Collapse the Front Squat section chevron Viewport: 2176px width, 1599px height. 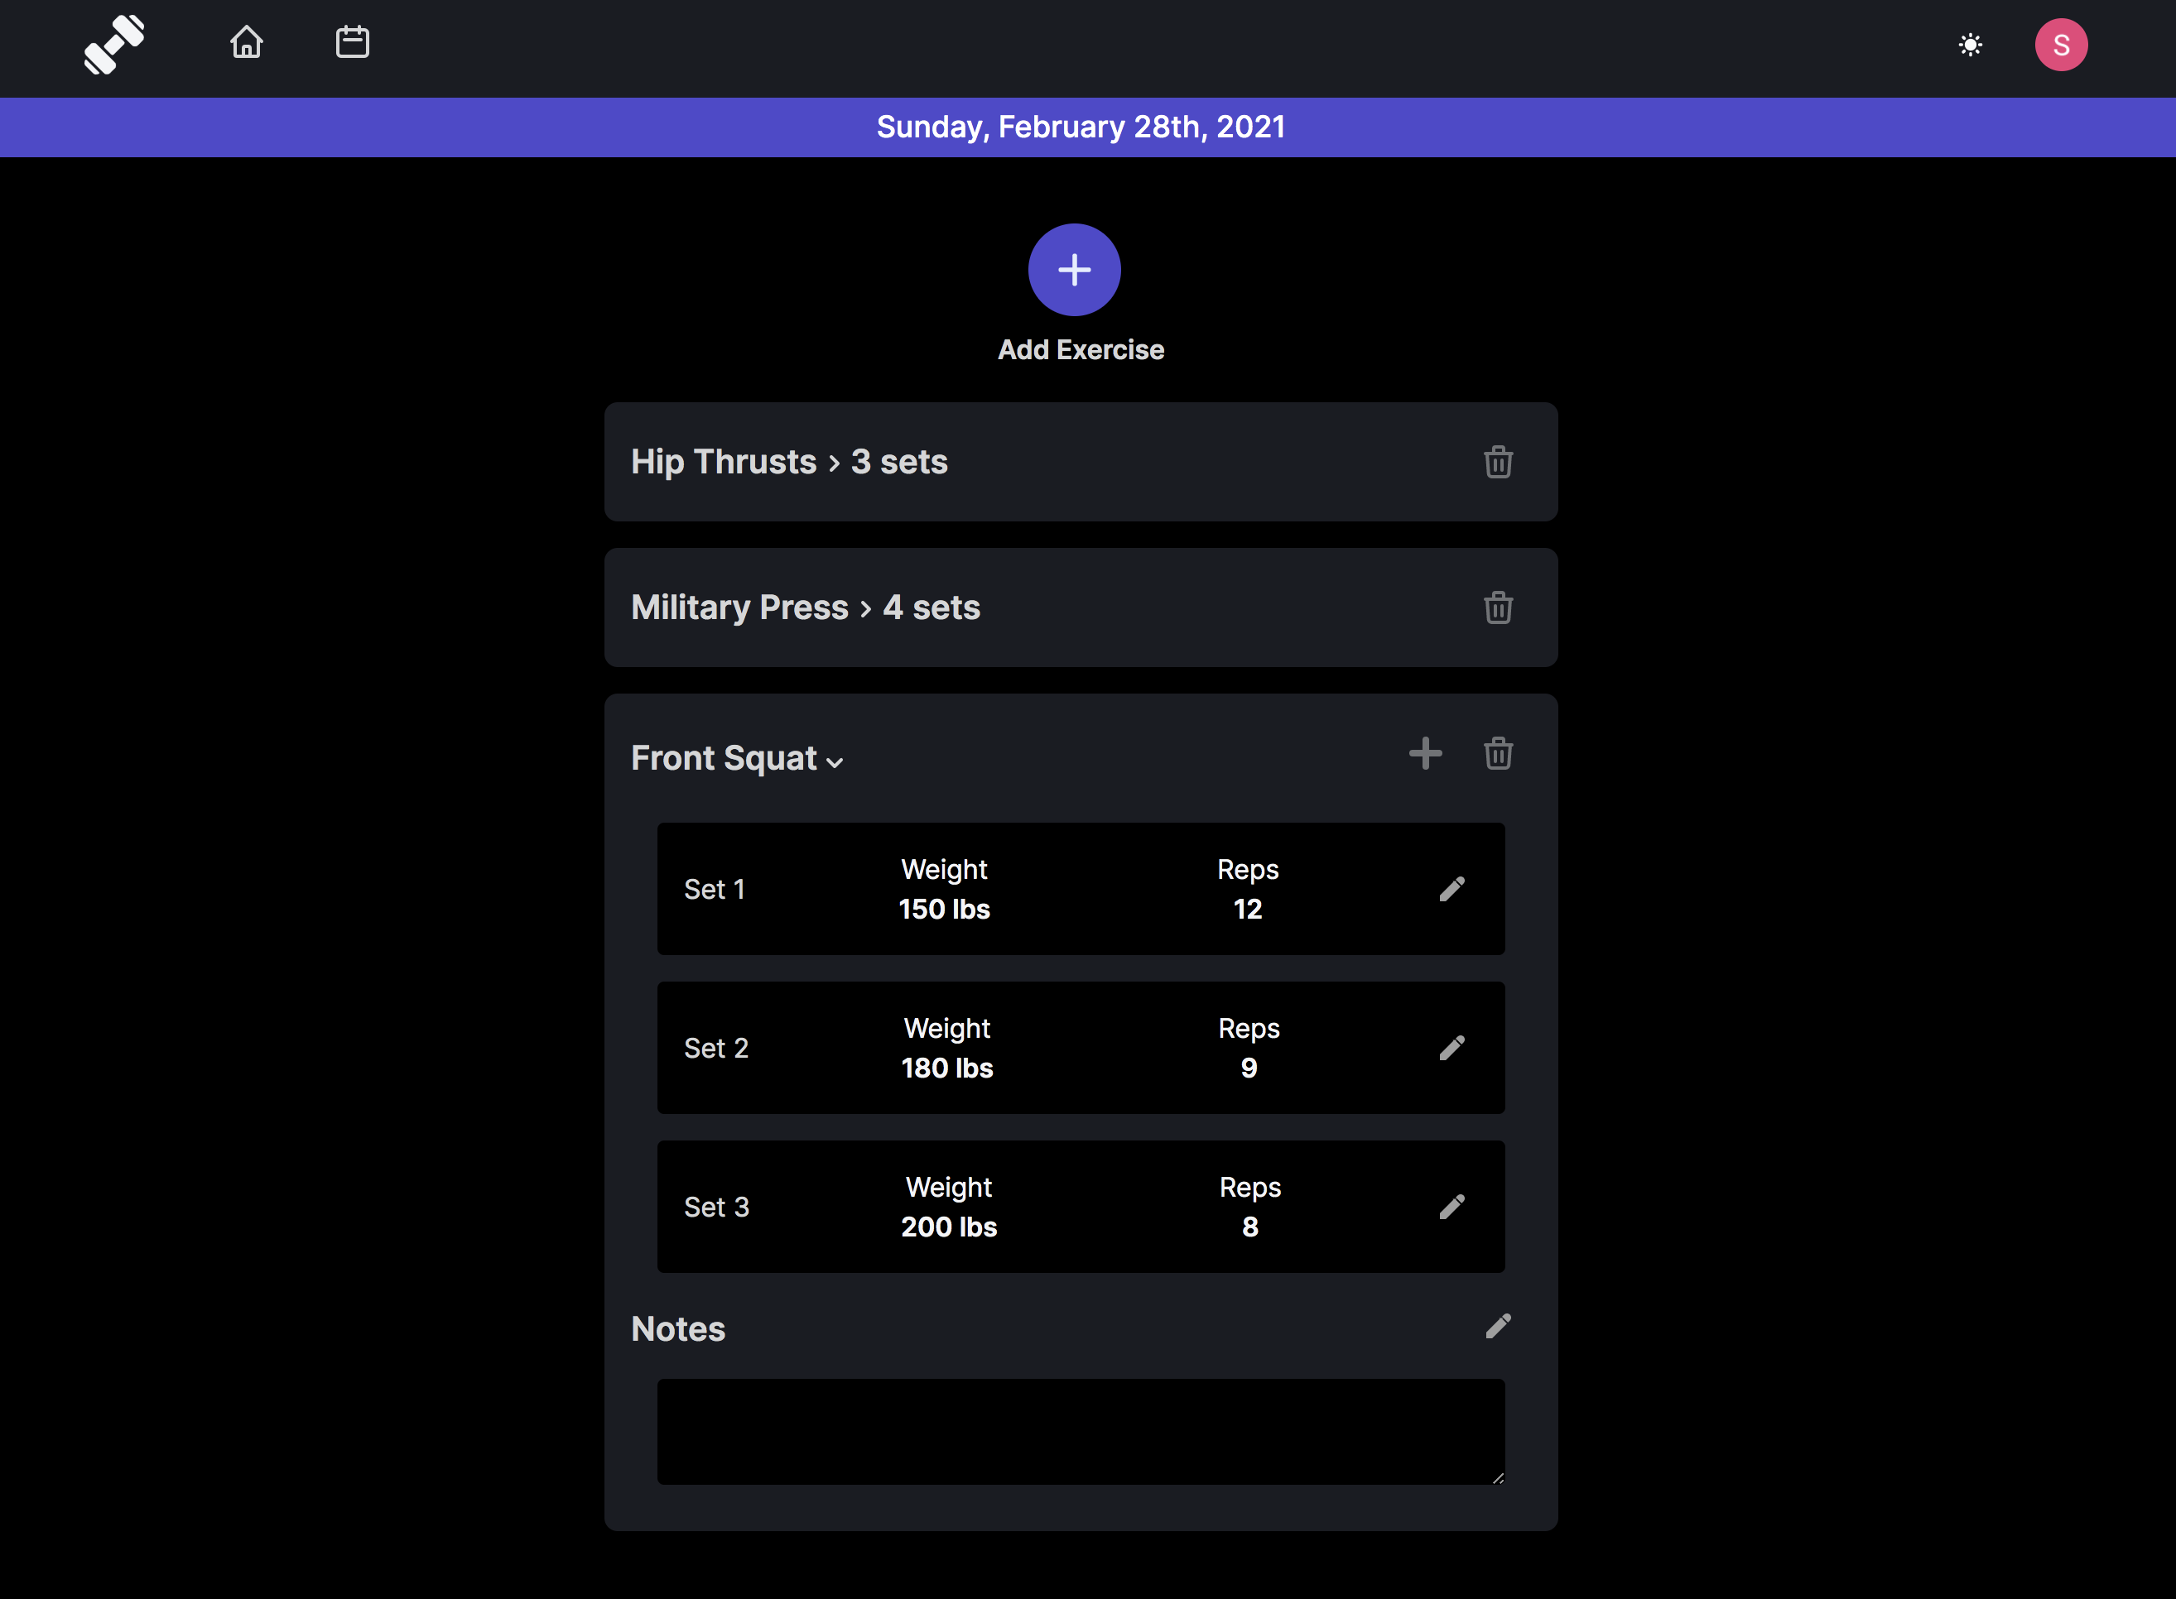tap(835, 761)
